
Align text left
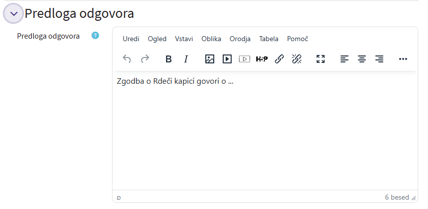click(344, 59)
